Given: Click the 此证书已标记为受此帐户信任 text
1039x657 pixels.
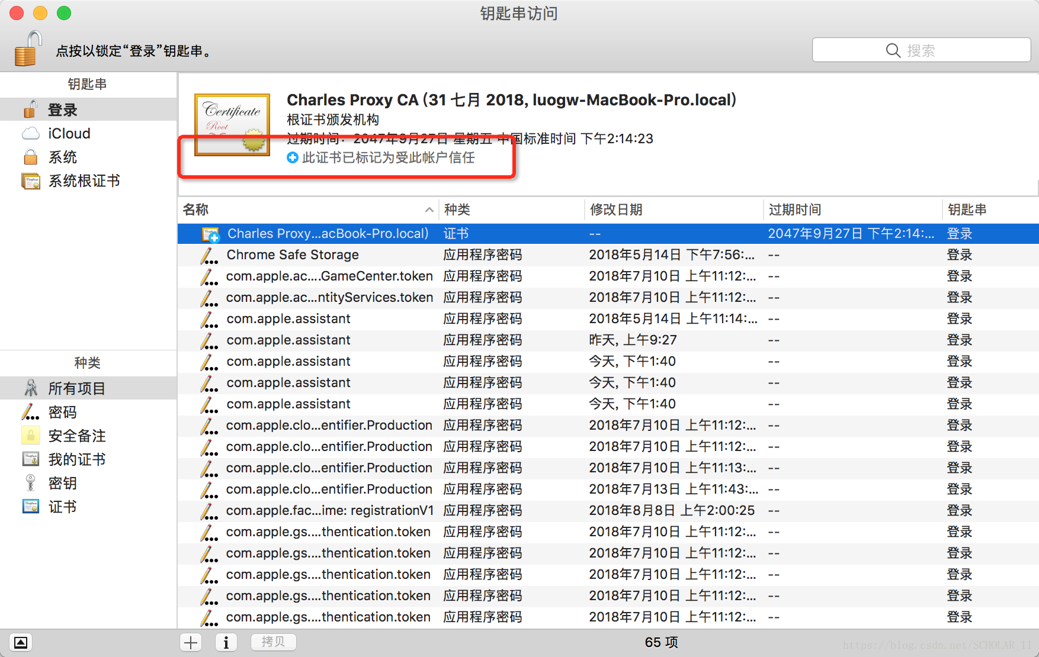Looking at the screenshot, I should tap(389, 157).
